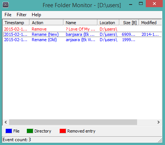Click the 2014-1... modified date cell
Viewport: 165px width, 145px height.
[150, 34]
